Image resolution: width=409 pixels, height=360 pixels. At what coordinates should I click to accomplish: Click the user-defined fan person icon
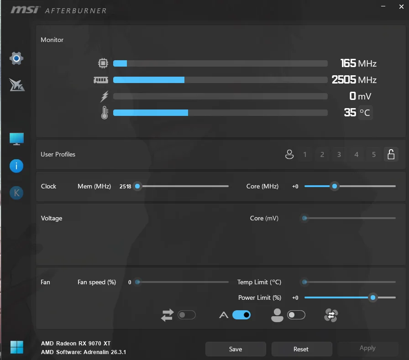[277, 315]
